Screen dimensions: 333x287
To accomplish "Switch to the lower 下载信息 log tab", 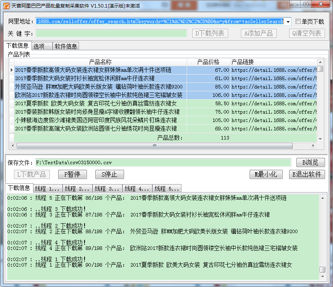I will tap(19, 188).
